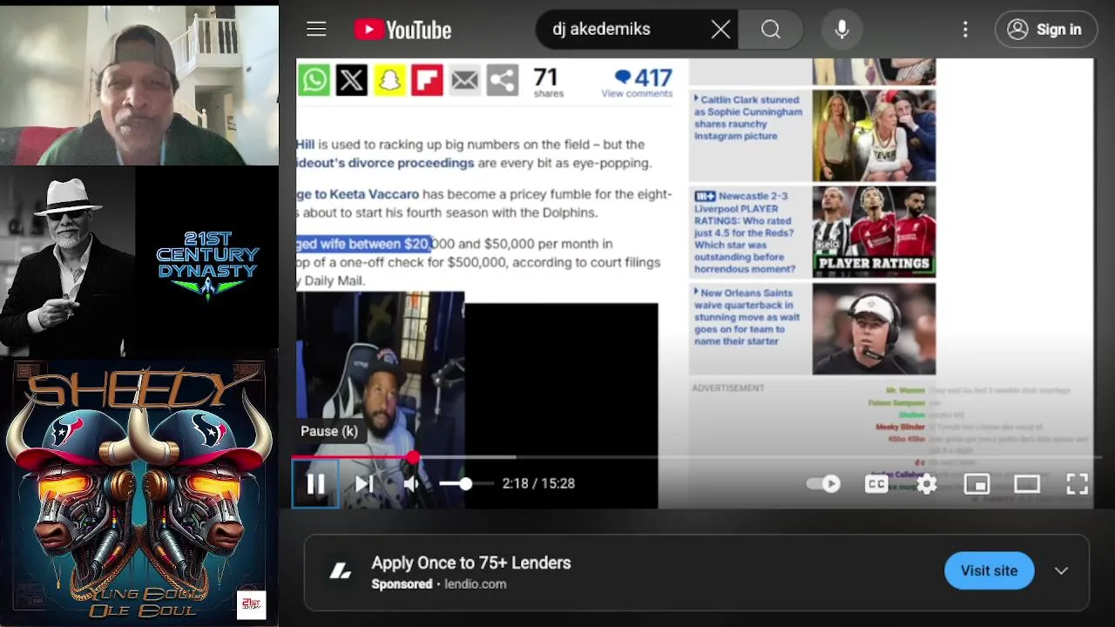Open the YouTube settings three-dot menu
1115x627 pixels.
click(x=965, y=30)
